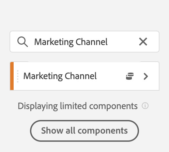Focus the component search field
Viewport: 169px width, 152px height.
pyautogui.click(x=84, y=42)
